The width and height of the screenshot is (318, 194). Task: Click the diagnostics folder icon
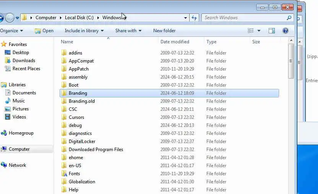[64, 133]
